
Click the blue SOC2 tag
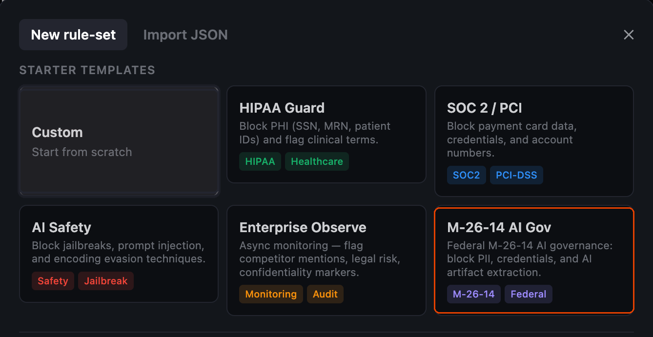pos(467,175)
